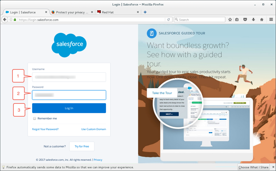This screenshot has height=171, width=276.
Task: Open the downloads arrow icon
Action: pyautogui.click(x=253, y=20)
